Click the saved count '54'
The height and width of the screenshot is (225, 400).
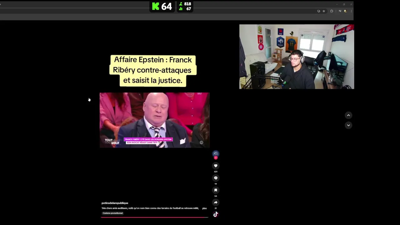point(216,196)
